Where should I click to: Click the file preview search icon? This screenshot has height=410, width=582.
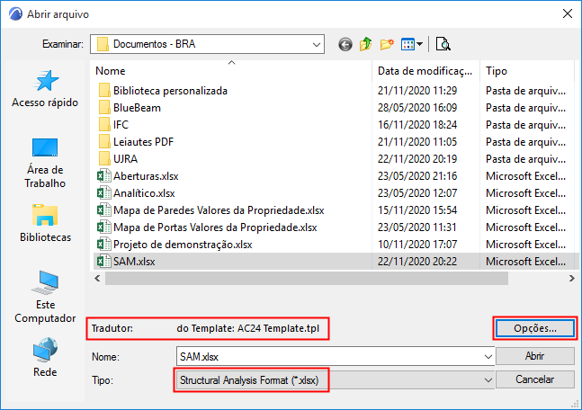click(x=443, y=44)
